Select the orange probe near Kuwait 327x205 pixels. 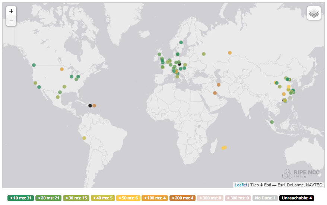coord(215,93)
